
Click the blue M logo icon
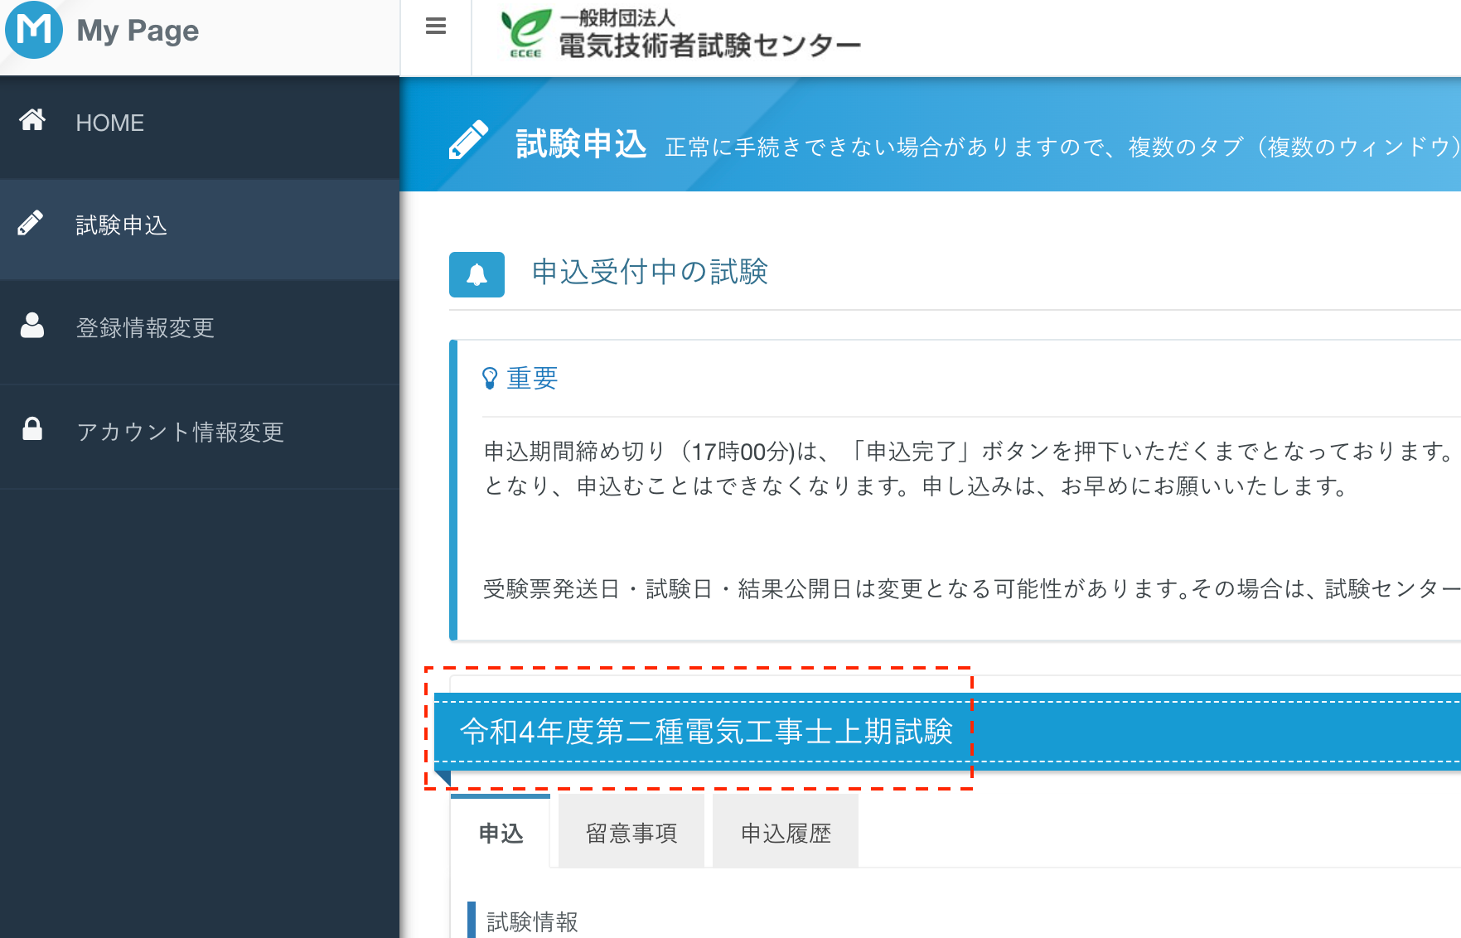33,30
